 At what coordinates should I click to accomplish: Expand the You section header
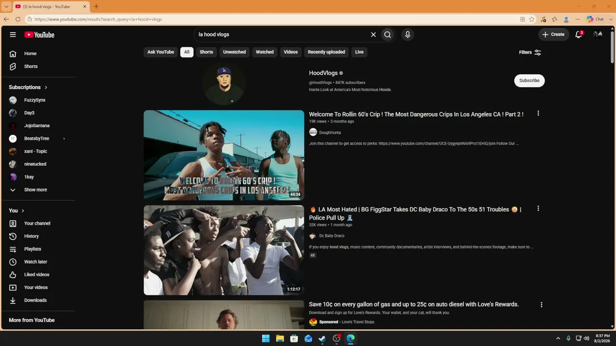(16, 210)
